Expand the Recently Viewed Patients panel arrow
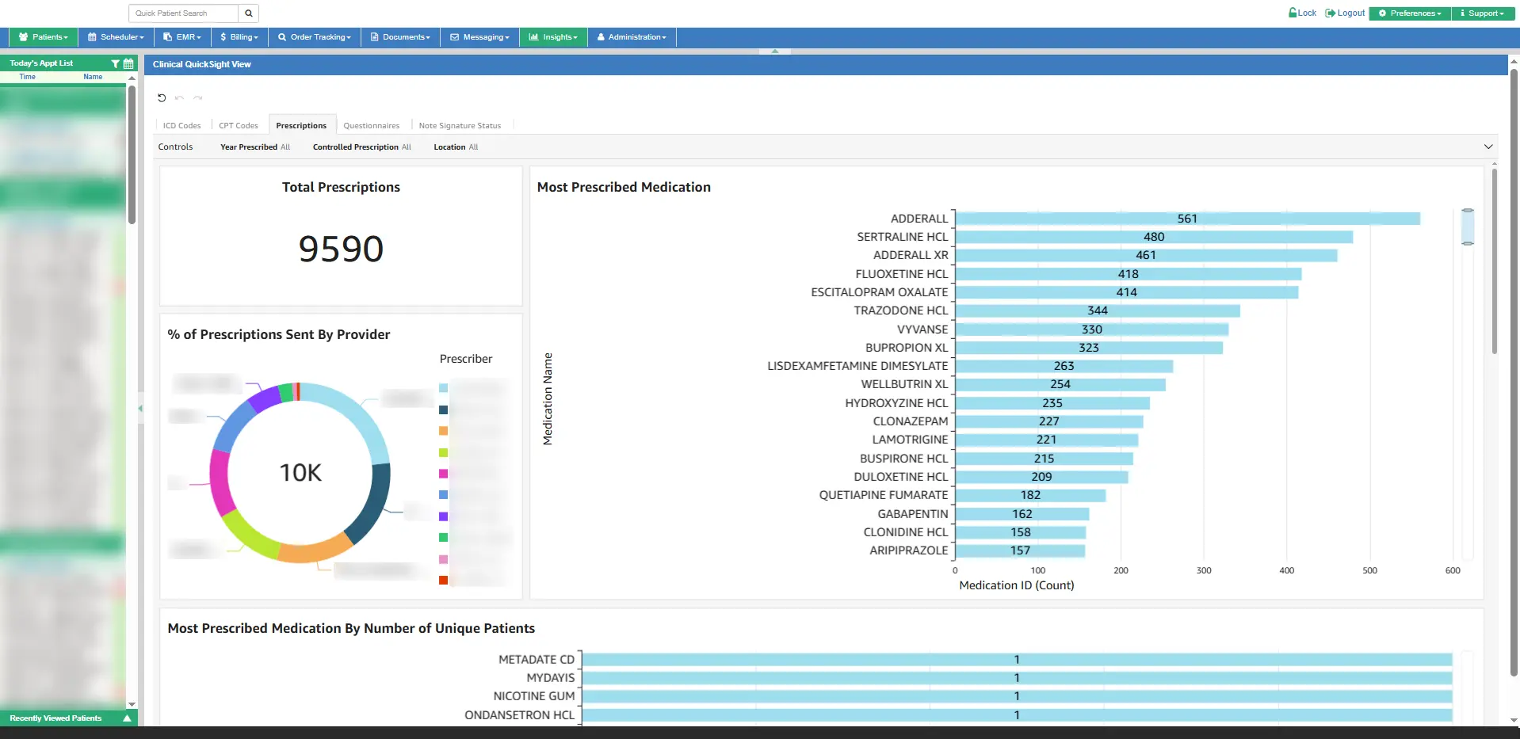The image size is (1520, 739). 127,718
